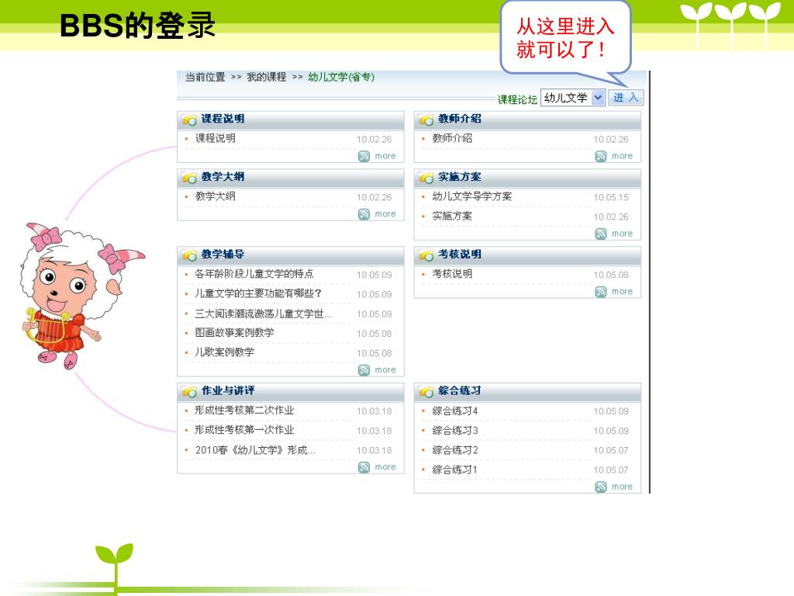Open the 课程说明 article link
The height and width of the screenshot is (596, 794).
tap(216, 138)
